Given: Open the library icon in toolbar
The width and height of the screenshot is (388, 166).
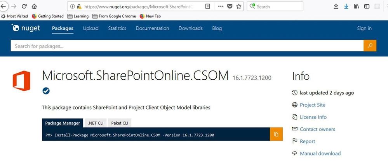Looking at the screenshot, I should [356, 7].
